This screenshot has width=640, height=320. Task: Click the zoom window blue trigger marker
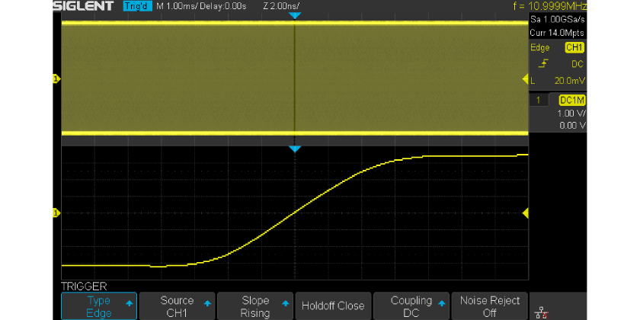[295, 150]
